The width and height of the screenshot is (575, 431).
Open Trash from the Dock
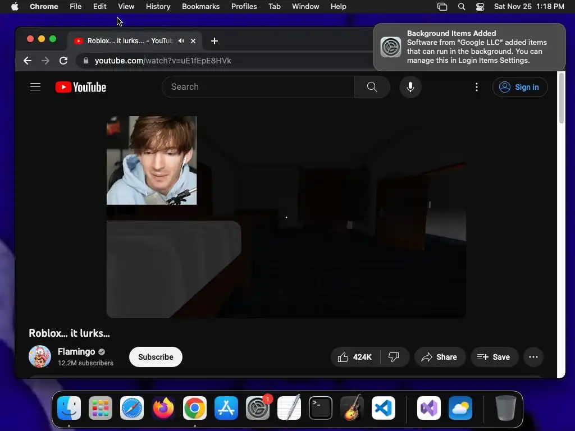(x=506, y=408)
